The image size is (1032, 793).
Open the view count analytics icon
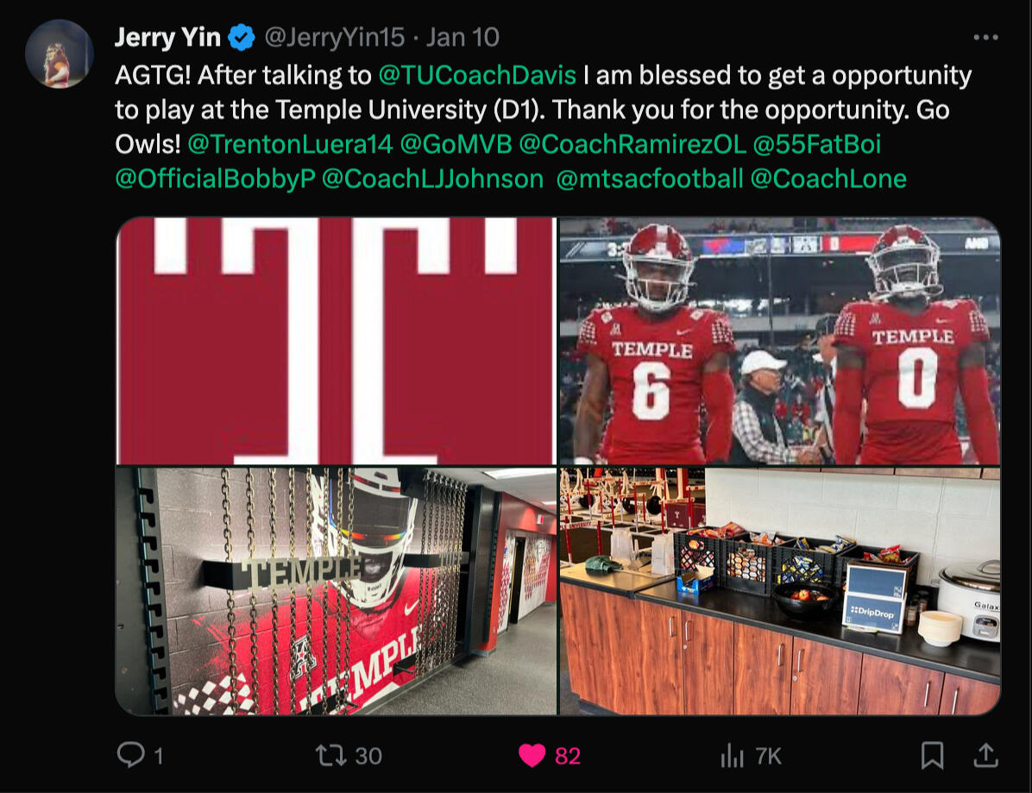732,756
